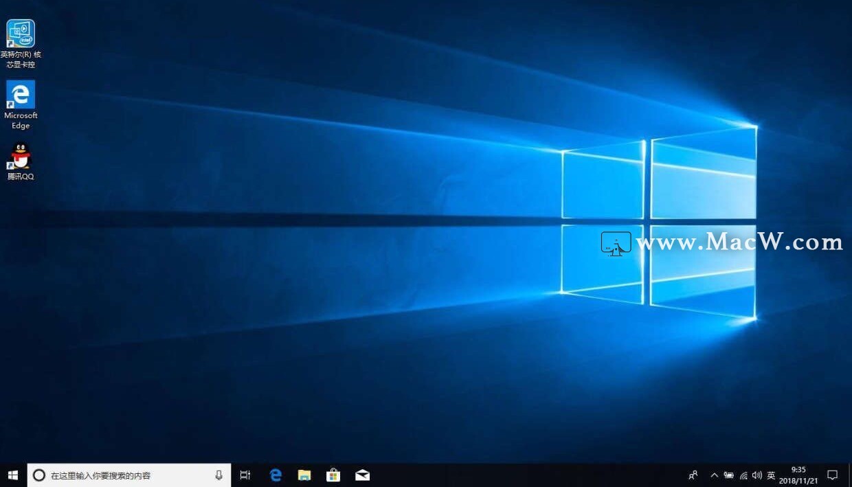This screenshot has width=852, height=487.
Task: Click the Cortana search box
Action: click(x=129, y=475)
